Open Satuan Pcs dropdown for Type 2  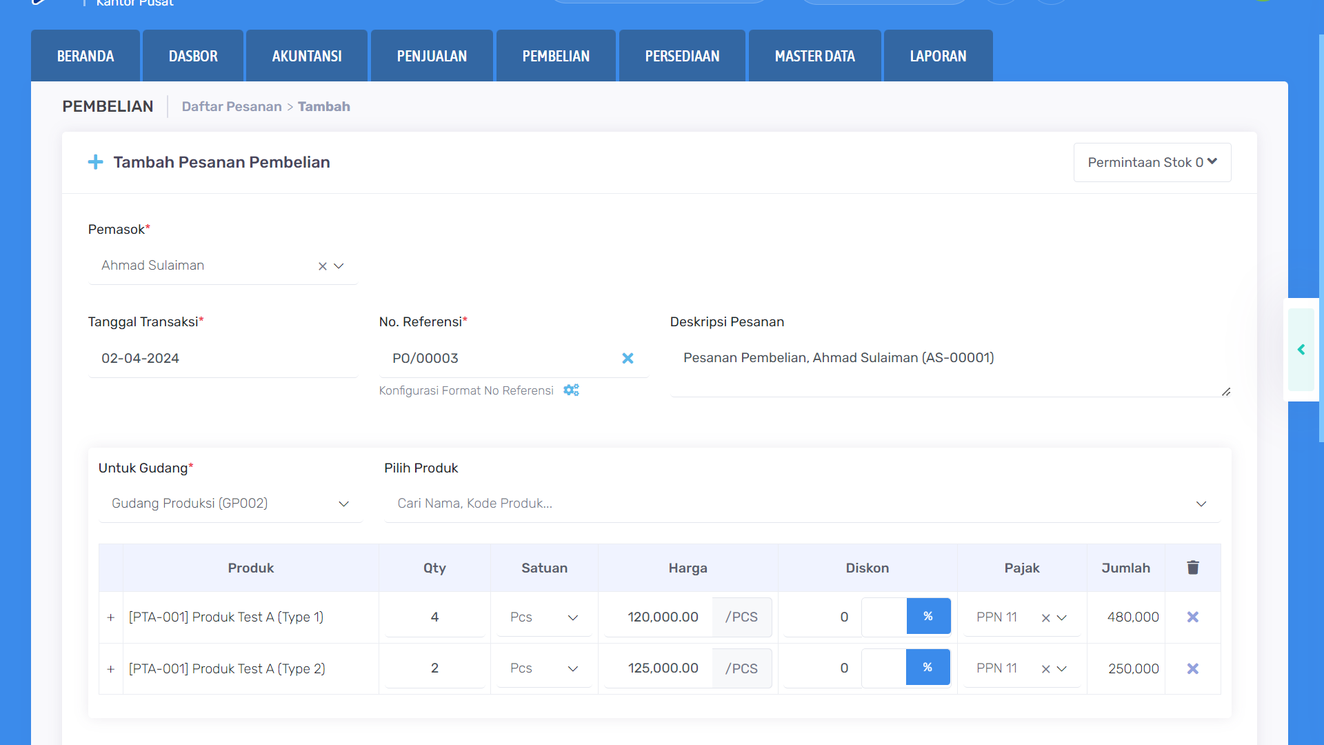coord(544,668)
